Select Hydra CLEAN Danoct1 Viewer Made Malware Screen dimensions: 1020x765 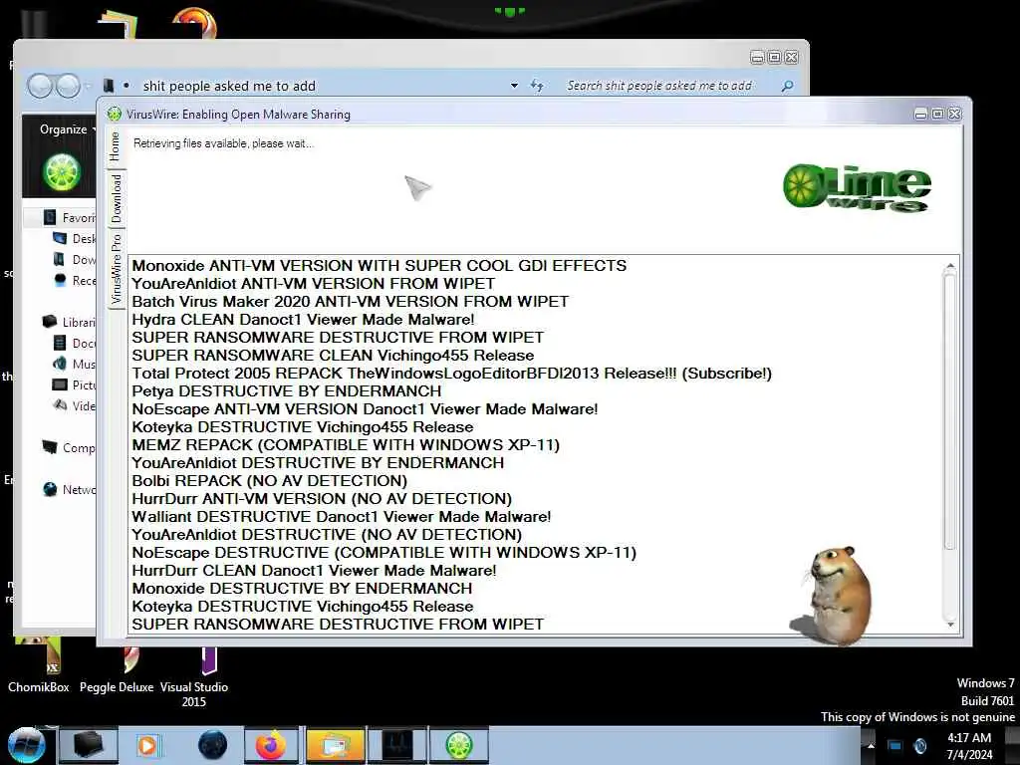pyautogui.click(x=303, y=320)
